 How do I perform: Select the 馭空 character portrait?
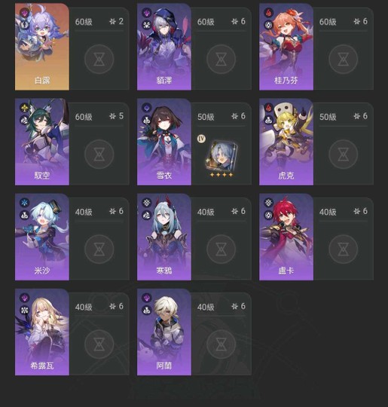point(42,142)
